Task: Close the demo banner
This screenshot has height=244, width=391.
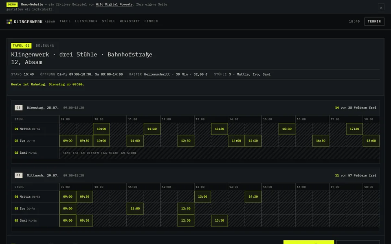Action: pos(381,7)
